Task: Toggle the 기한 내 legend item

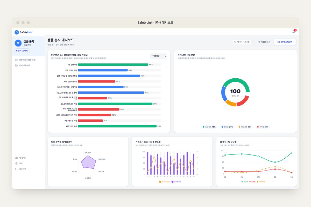Action: coord(245,182)
